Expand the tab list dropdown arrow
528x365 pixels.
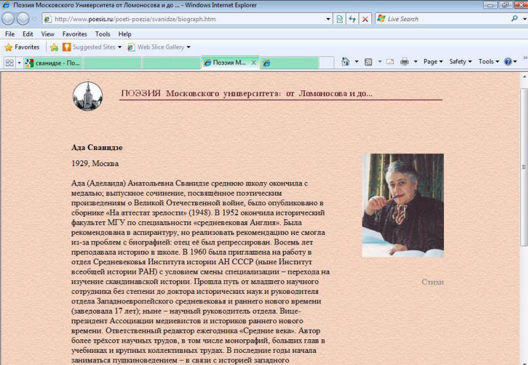[19, 63]
